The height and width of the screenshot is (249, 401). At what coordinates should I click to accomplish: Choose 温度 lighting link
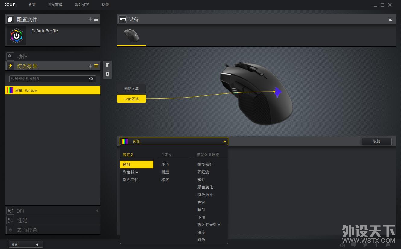coord(201,232)
